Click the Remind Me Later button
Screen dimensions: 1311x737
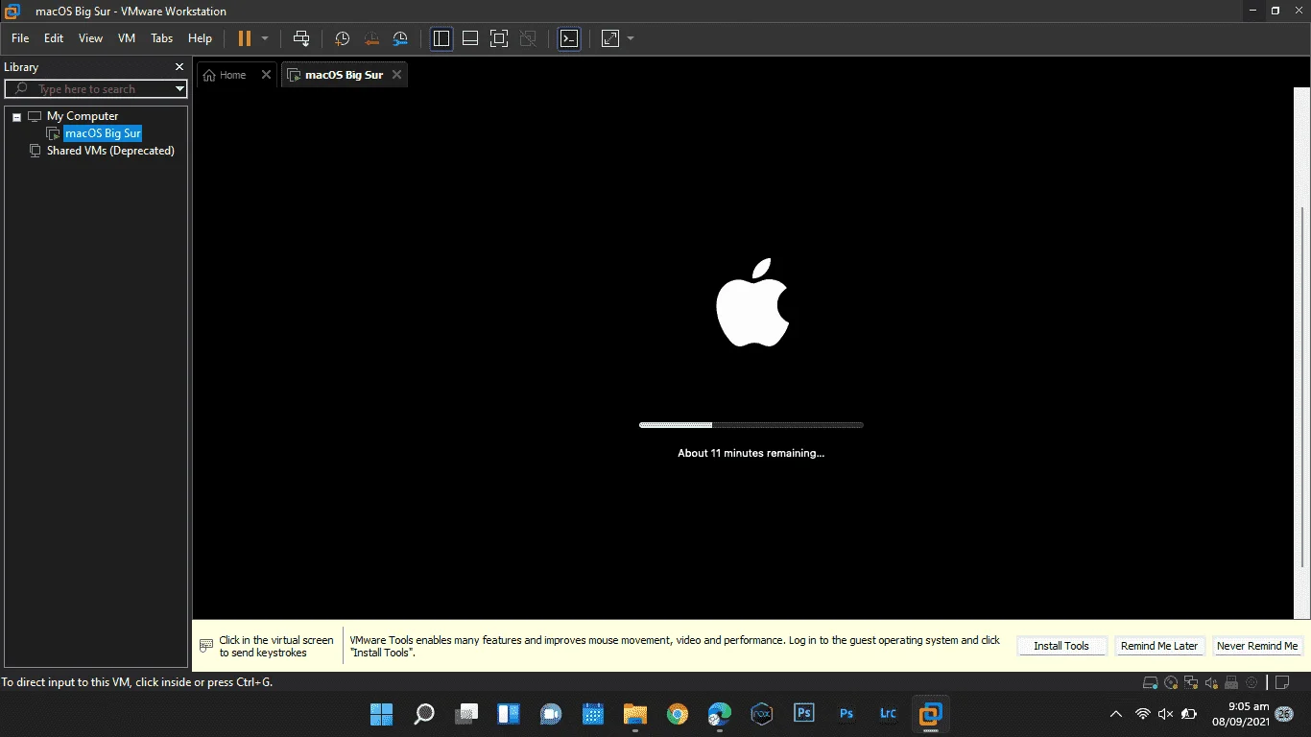1159,646
